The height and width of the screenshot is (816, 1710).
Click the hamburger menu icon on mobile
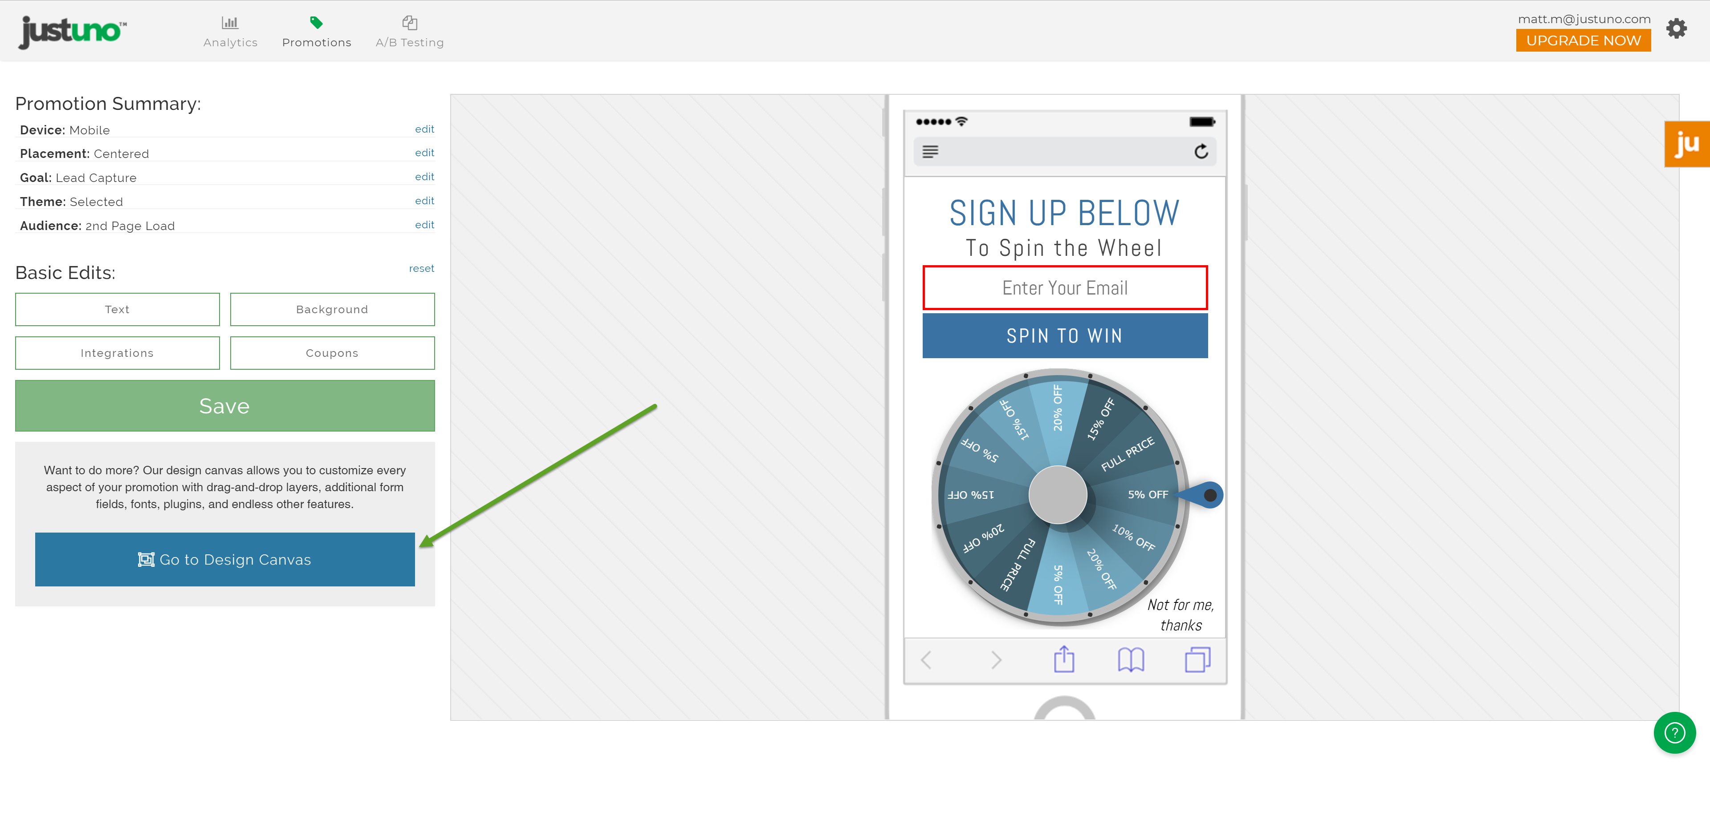pyautogui.click(x=932, y=151)
